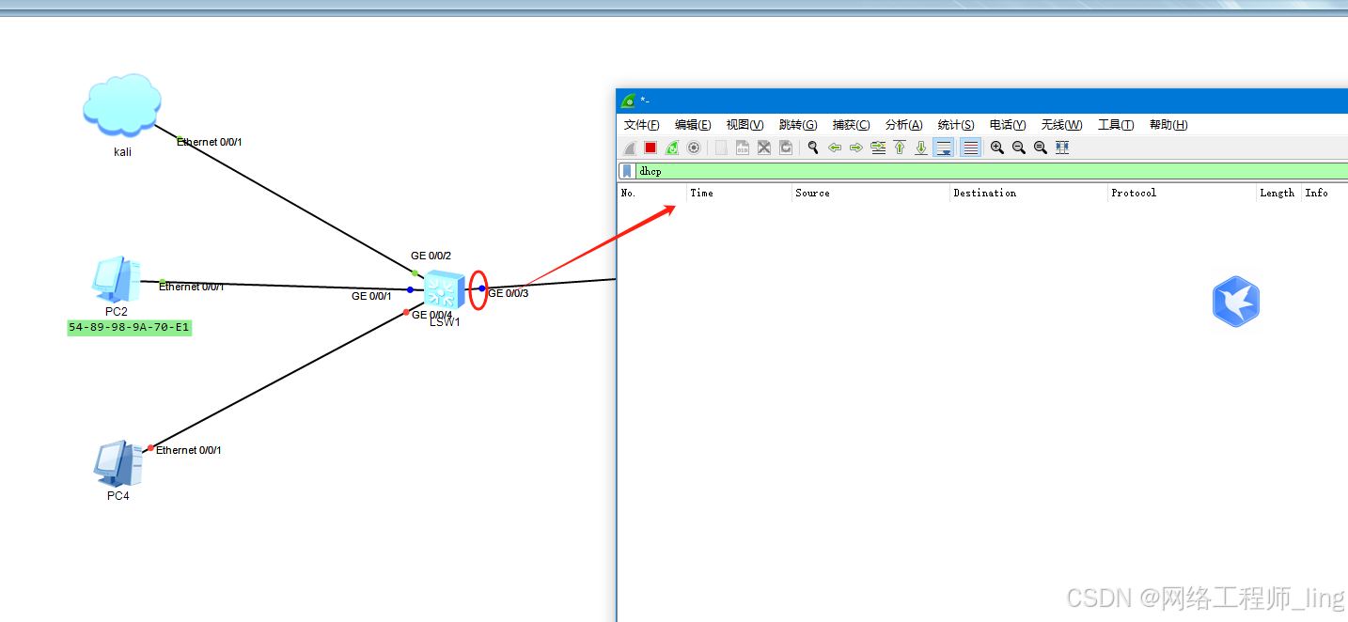Open the 帮助(H) menu

pos(1168,125)
